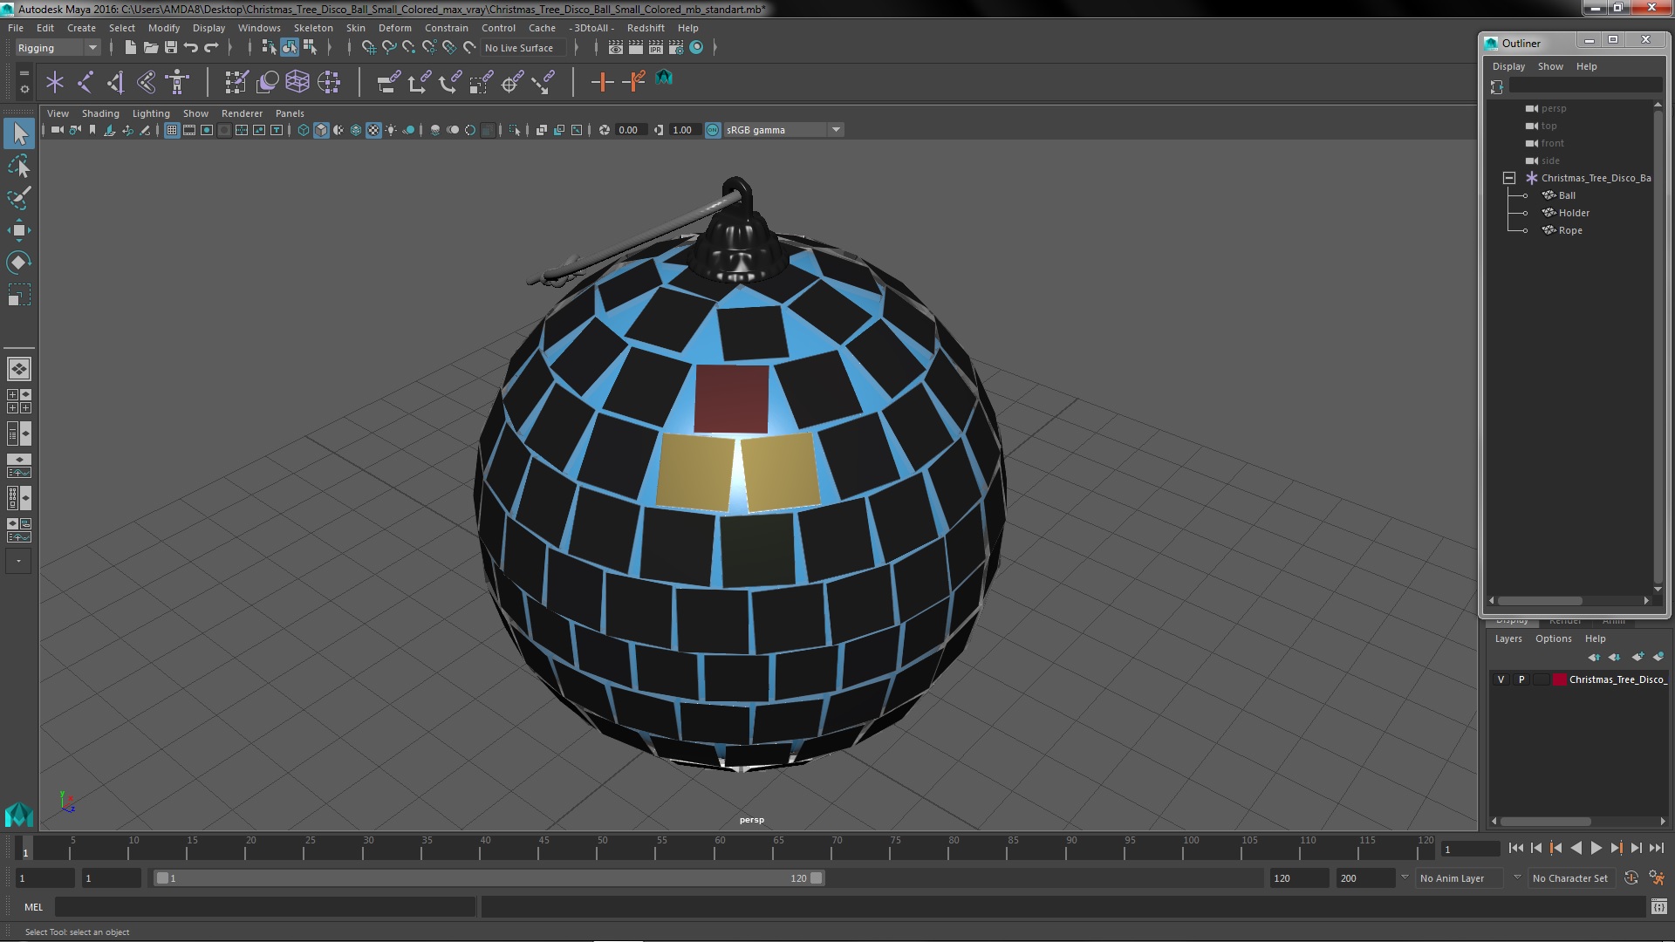Choose the Create IK Handle shelf icon

(116, 82)
